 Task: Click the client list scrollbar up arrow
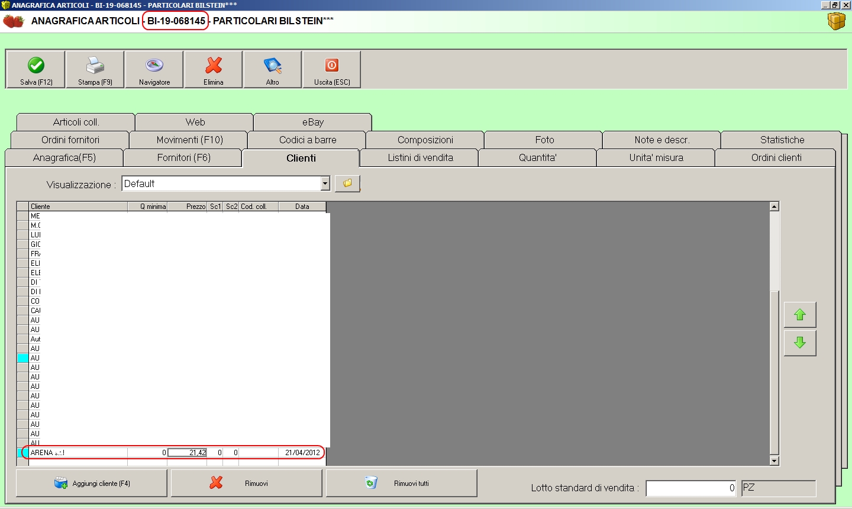774,207
